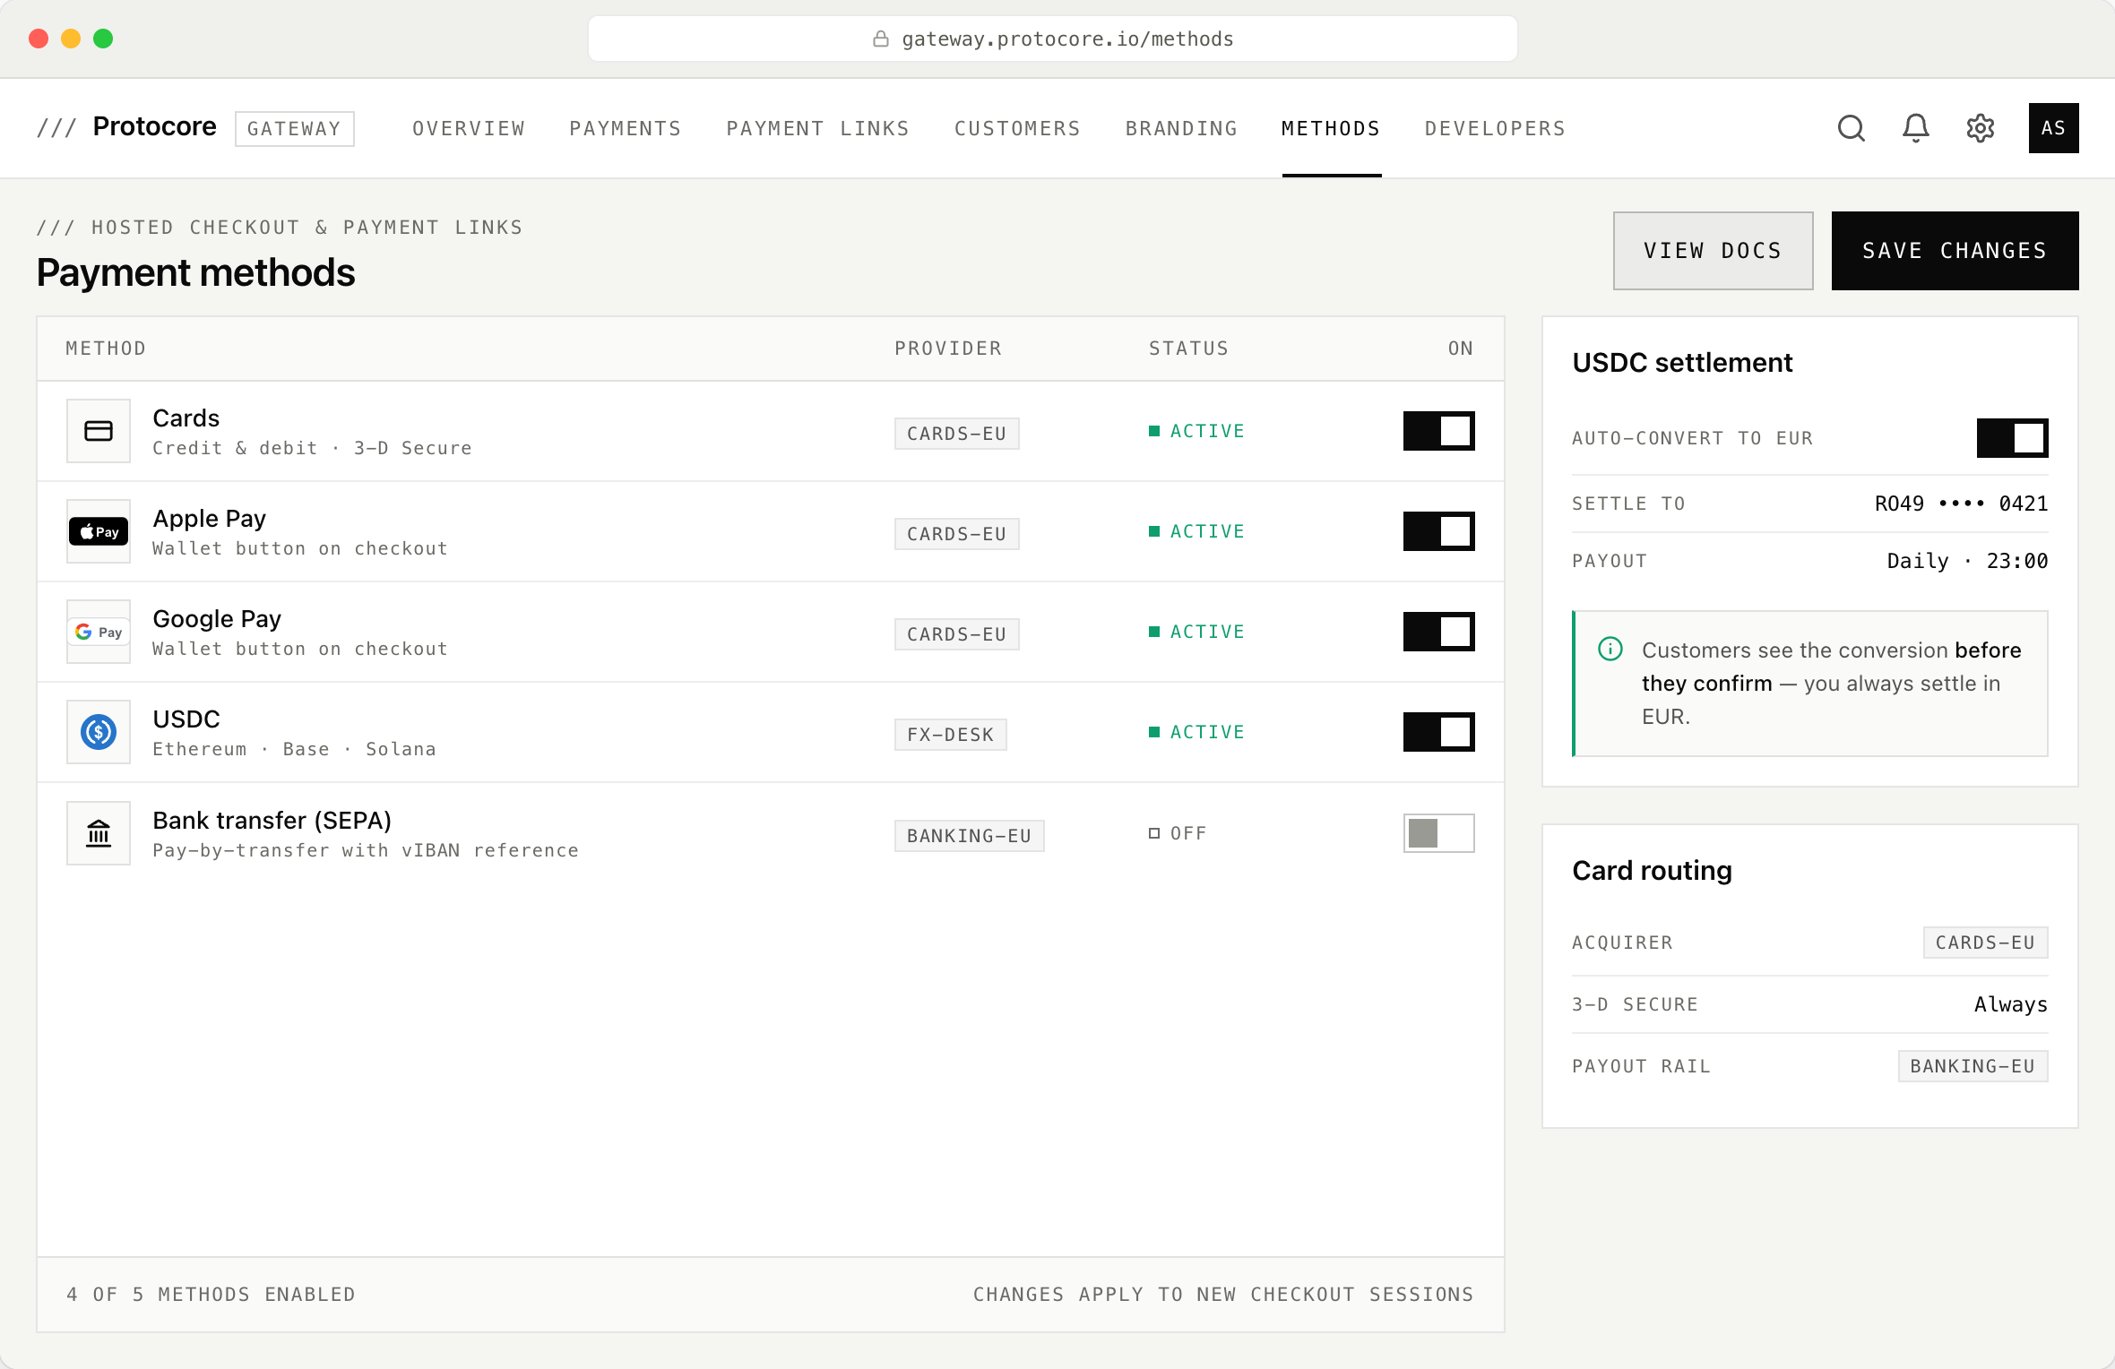
Task: Open the Developers tab
Action: (1495, 128)
